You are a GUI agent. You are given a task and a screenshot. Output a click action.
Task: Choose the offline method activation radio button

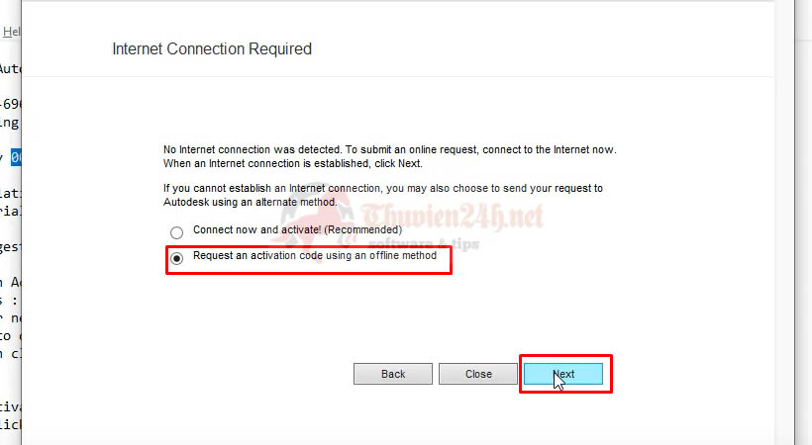[176, 258]
